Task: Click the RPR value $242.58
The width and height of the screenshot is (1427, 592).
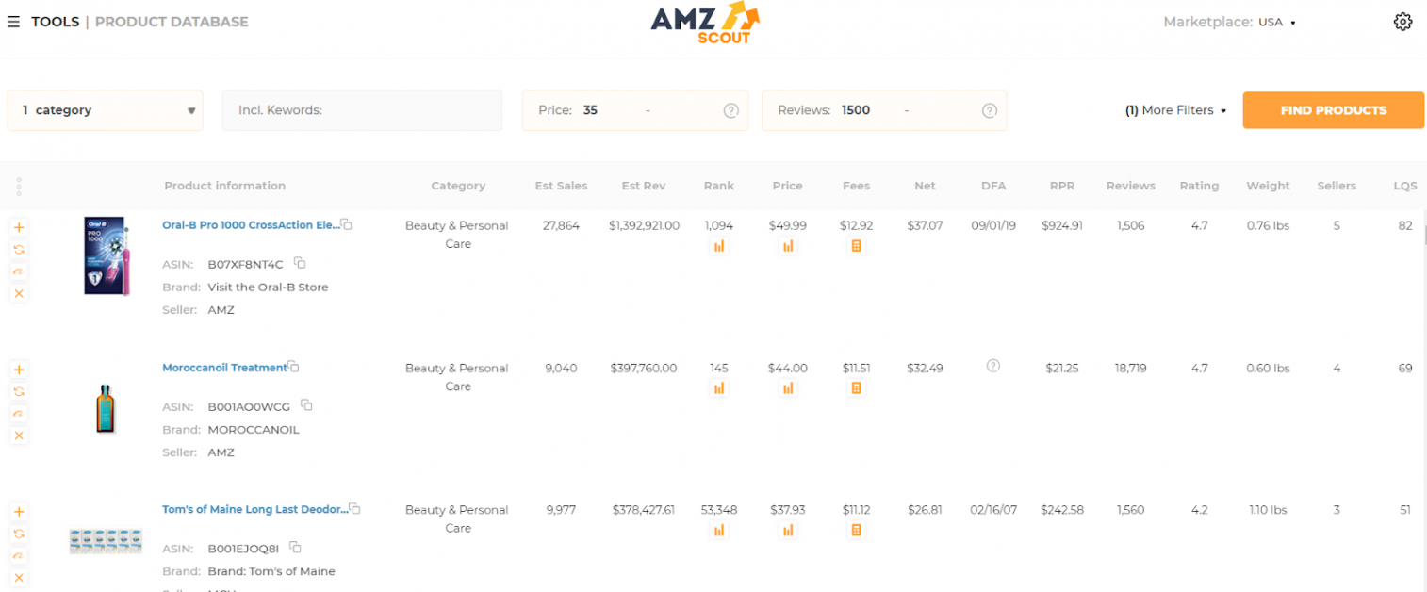Action: 1062,510
